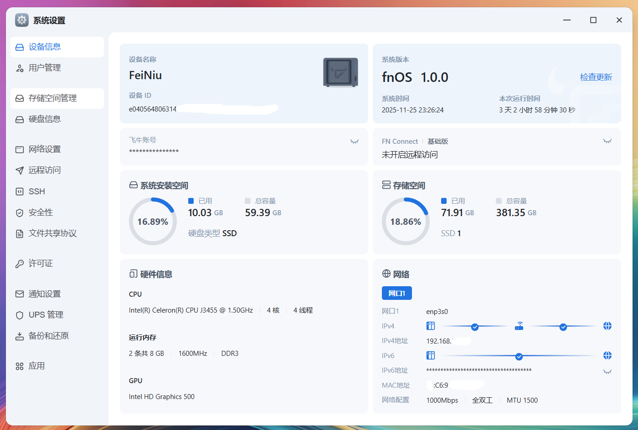The width and height of the screenshot is (638, 430).
Task: Select the 网口1 network port tab
Action: (396, 293)
